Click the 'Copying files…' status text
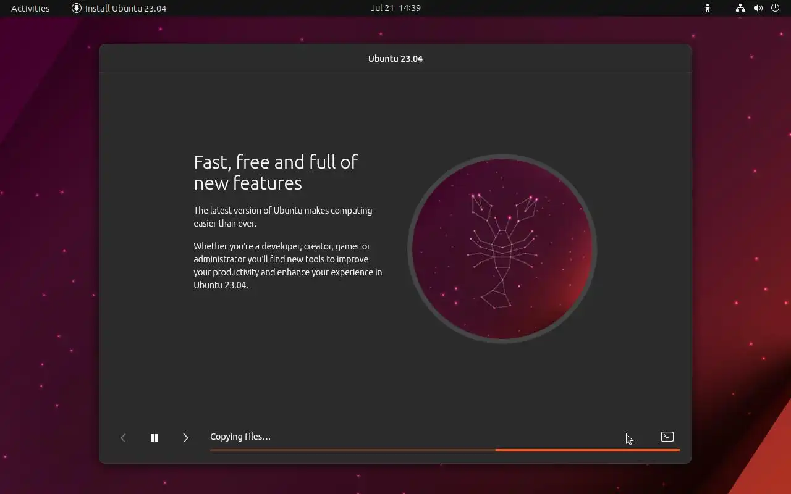The width and height of the screenshot is (791, 494). 240,437
